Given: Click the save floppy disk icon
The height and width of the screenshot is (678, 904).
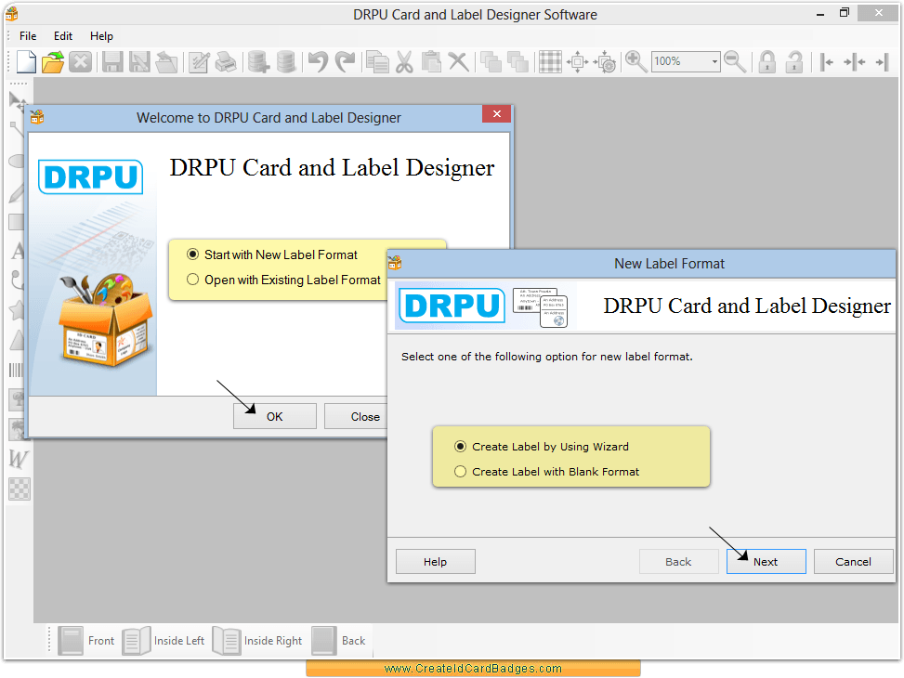Looking at the screenshot, I should (112, 61).
